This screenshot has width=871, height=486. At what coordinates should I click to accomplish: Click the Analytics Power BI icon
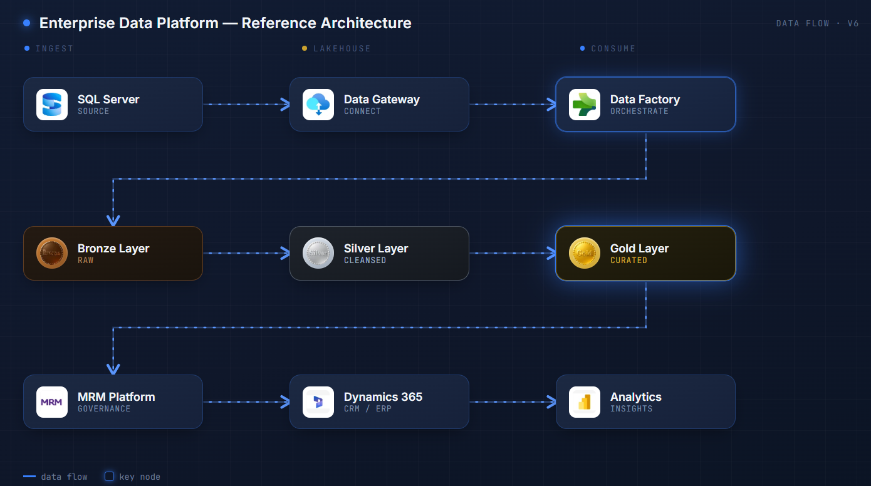(x=585, y=402)
